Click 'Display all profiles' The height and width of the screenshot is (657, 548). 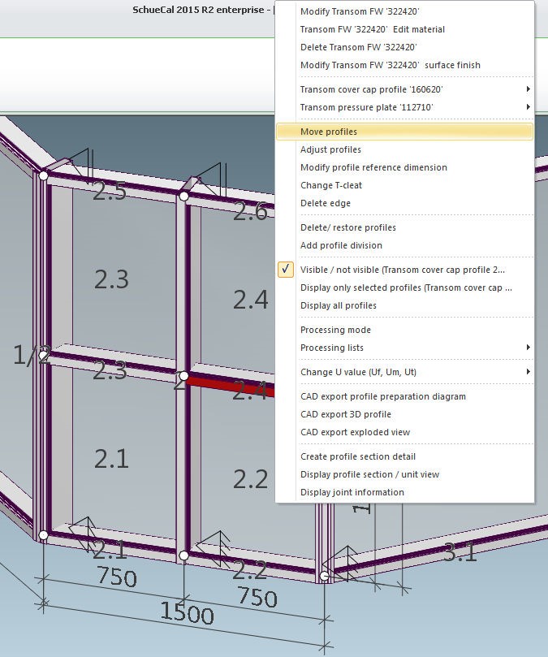tap(339, 305)
